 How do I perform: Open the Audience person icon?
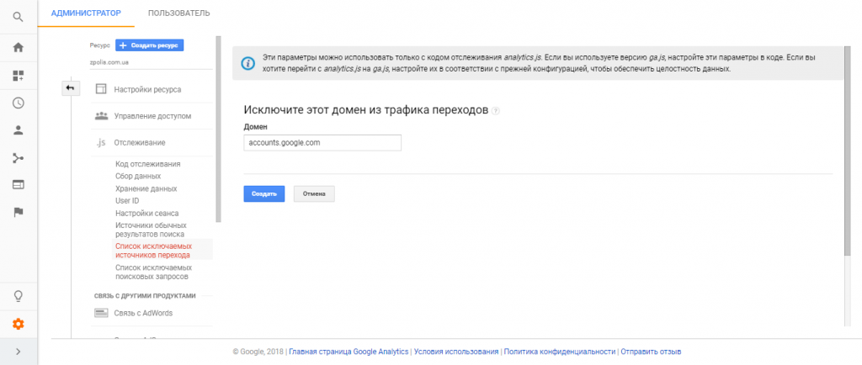18,130
